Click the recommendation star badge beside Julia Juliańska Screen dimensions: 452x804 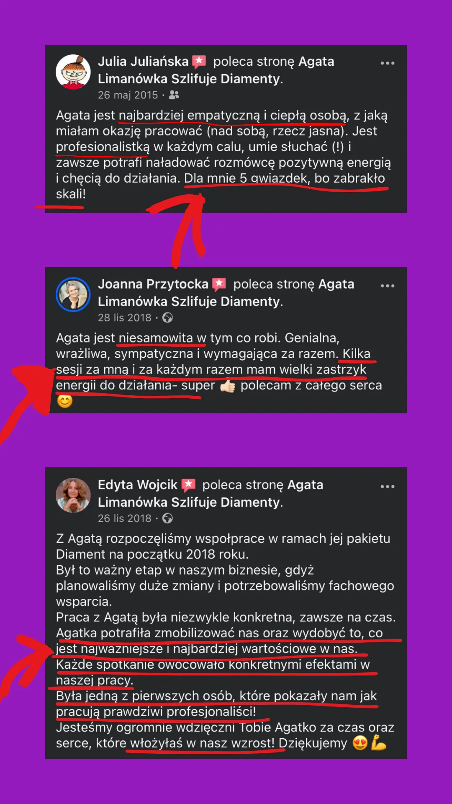coord(199,62)
